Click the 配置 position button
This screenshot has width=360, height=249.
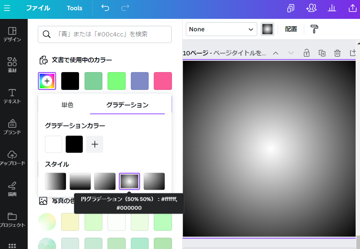(x=291, y=29)
